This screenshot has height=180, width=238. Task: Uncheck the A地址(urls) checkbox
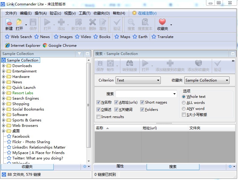click(x=116, y=102)
